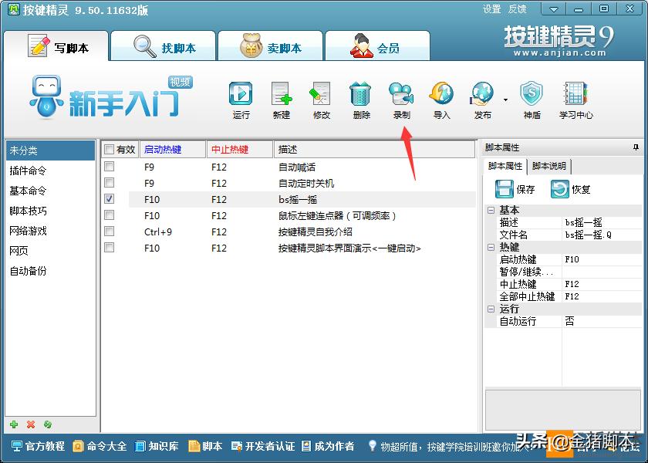Create a new script with 新建
The height and width of the screenshot is (463, 648).
[281, 96]
